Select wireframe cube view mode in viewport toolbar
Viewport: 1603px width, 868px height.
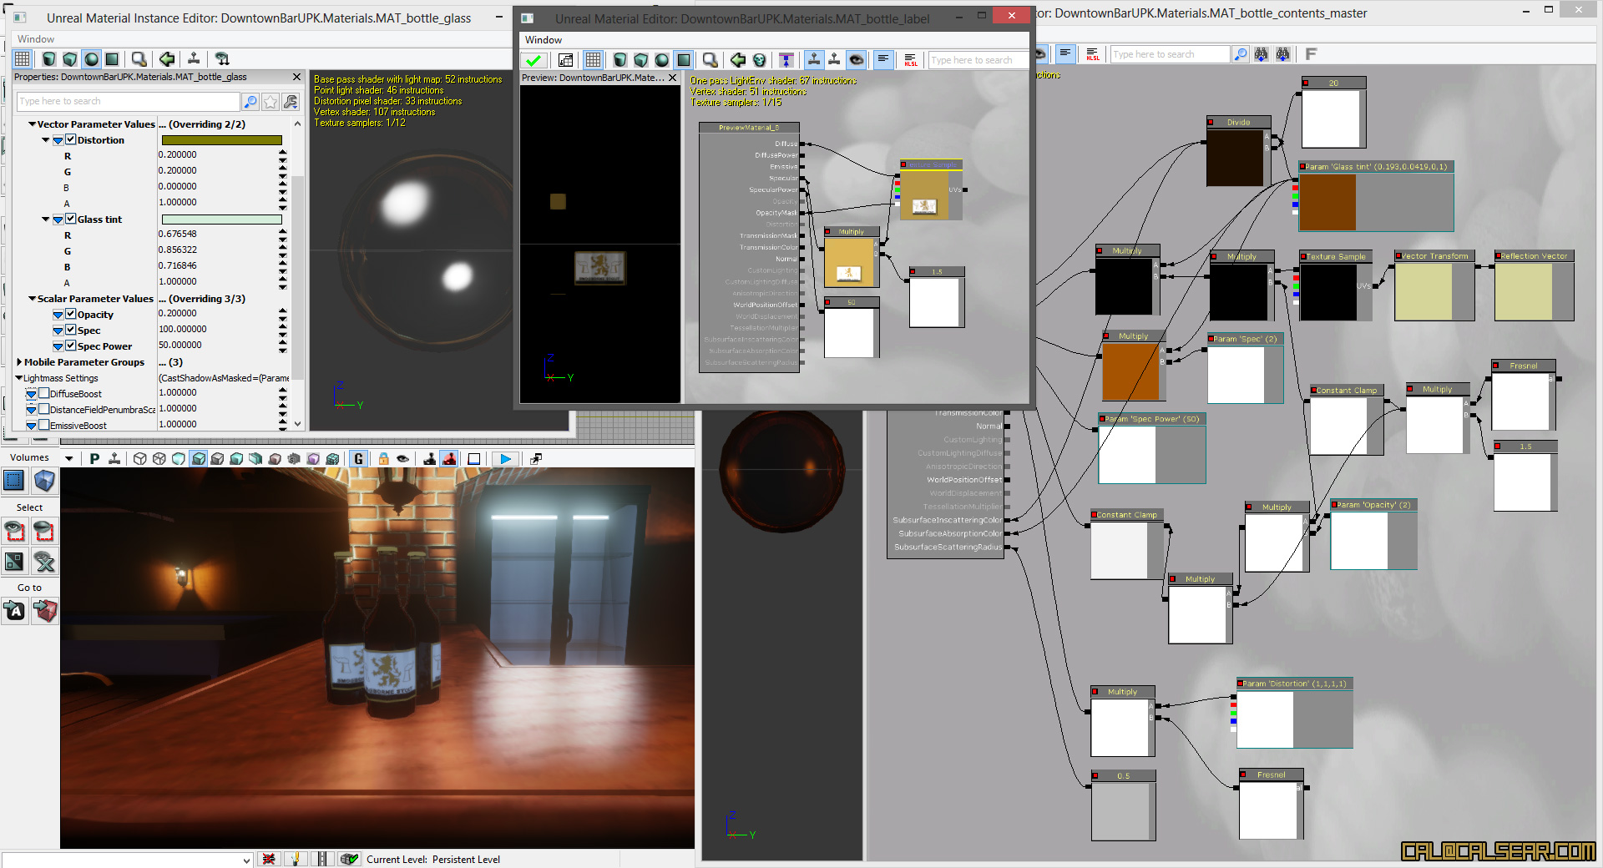click(140, 458)
